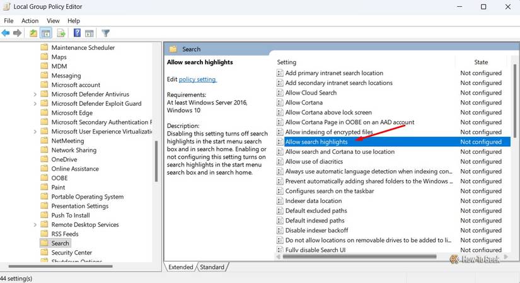Open the policy setting link
Viewport: 520px width, 283px height.
tap(197, 79)
